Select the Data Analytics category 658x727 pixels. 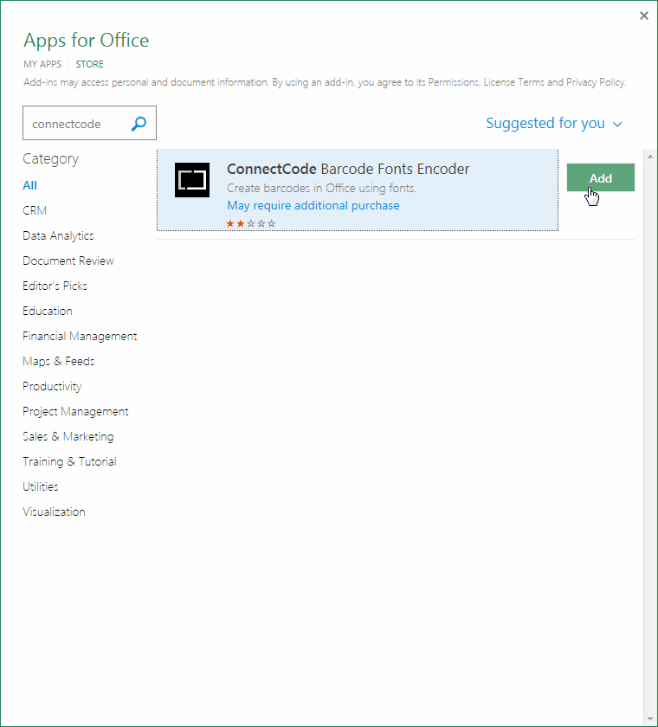coord(58,235)
